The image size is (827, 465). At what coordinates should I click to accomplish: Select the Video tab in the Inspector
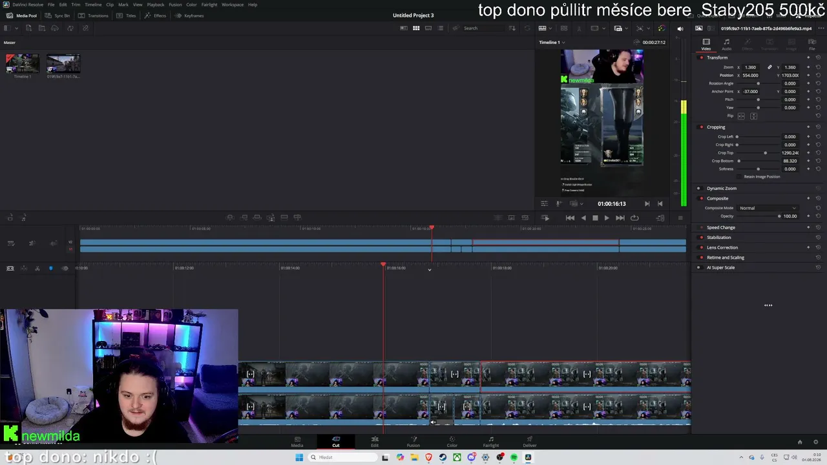pos(706,45)
